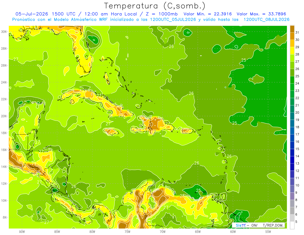Screen dimensions: 304x235
Task: Click the "27" contour label near 27N 91W
Action: click(16, 59)
